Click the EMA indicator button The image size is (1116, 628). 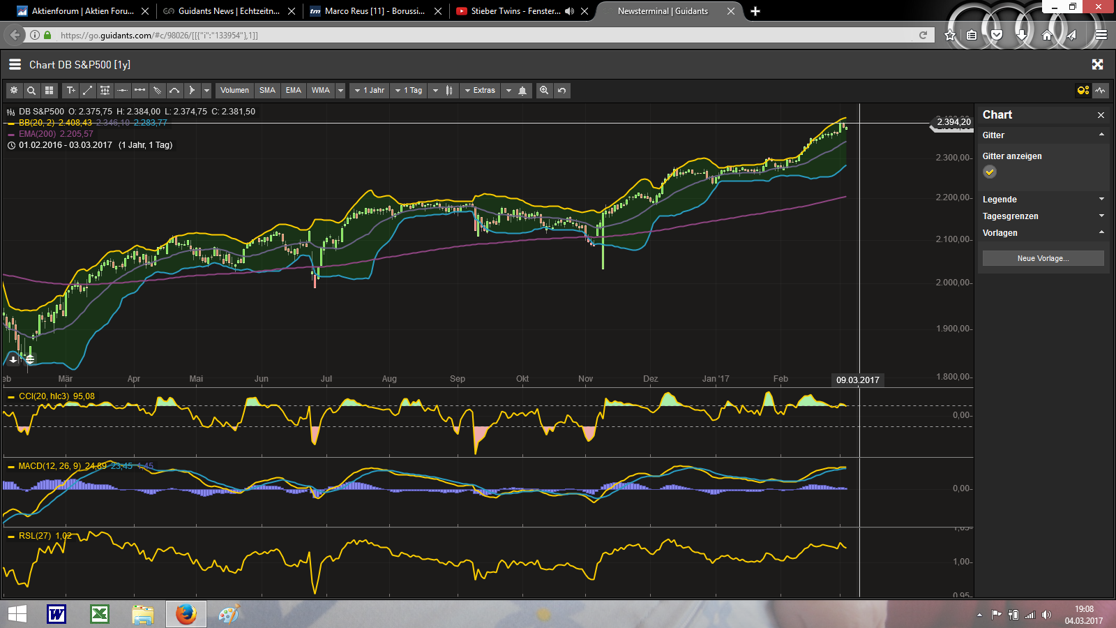click(293, 90)
